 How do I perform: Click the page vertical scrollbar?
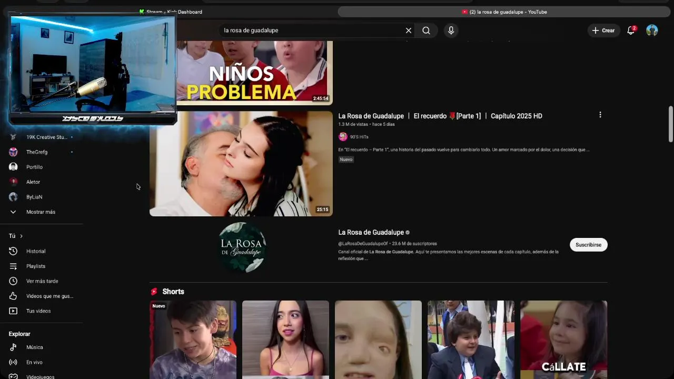pyautogui.click(x=671, y=124)
